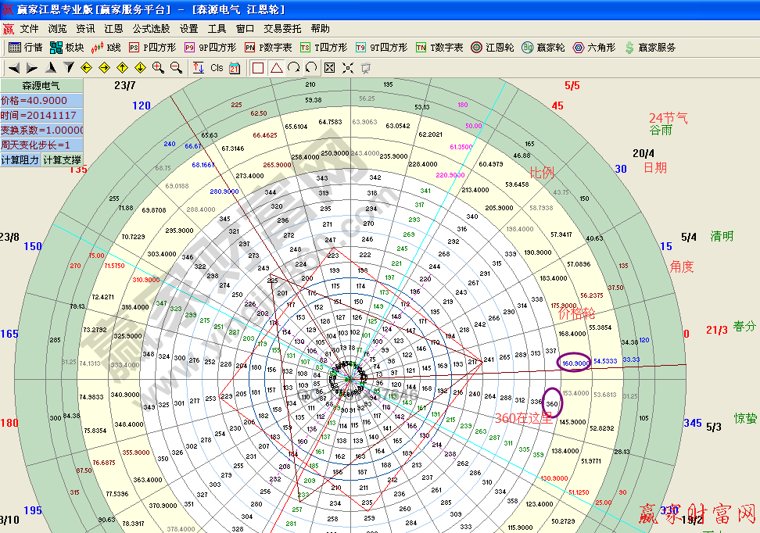Open the 交易委托 menu
Image resolution: width=760 pixels, height=533 pixels.
tap(282, 28)
